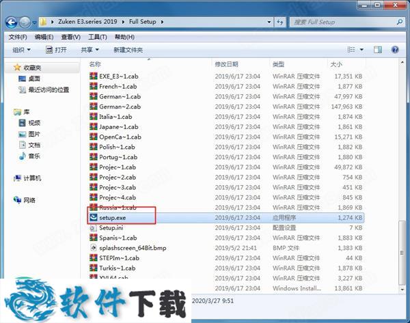The height and width of the screenshot is (323, 410).
Task: Expand the chevron after Full Setup breadcrumb
Action: pyautogui.click(x=162, y=22)
